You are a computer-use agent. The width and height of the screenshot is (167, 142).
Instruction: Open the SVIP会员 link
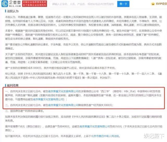click(x=161, y=4)
